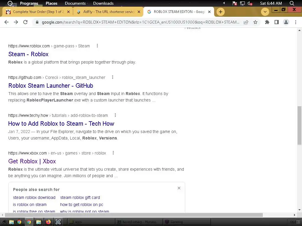Viewport: 302px width, 226px height.
Task: Close the Complete Your Order tab
Action: click(x=68, y=12)
